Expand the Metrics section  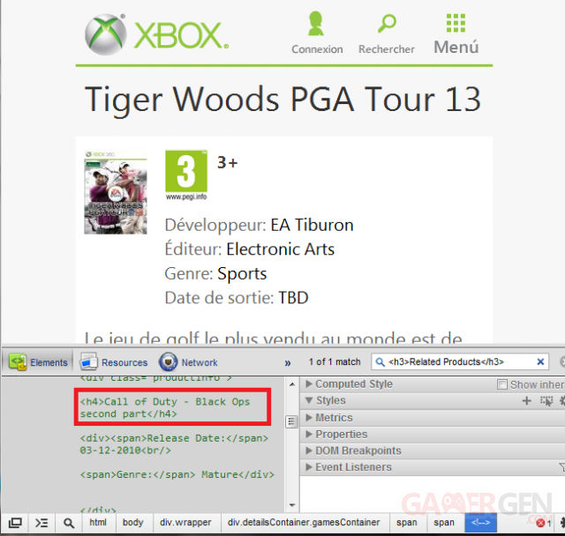[309, 417]
